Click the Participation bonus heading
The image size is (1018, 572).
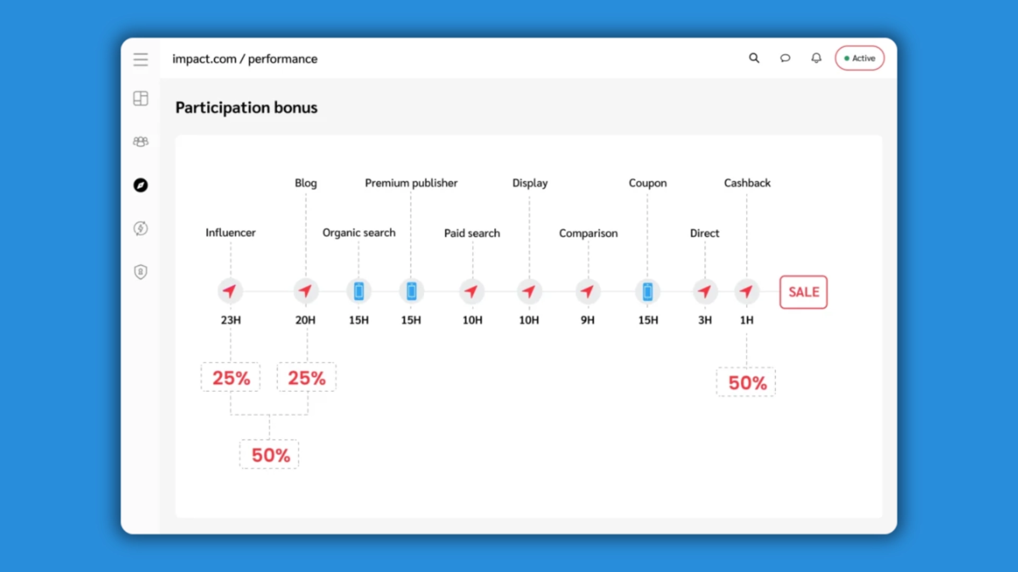[246, 108]
